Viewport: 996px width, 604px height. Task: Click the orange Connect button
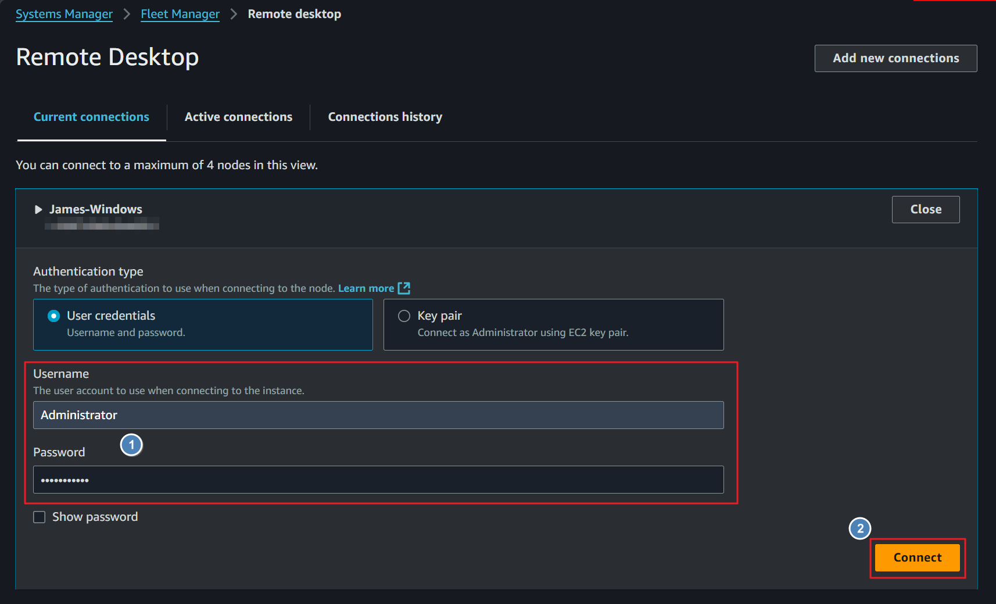pyautogui.click(x=917, y=557)
